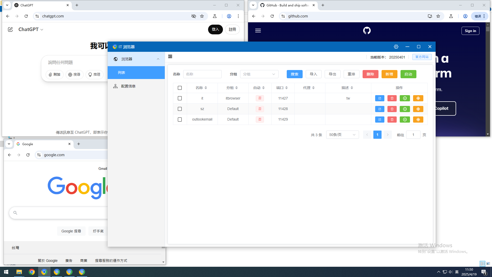Open the settings gear in the IT浏览器 title bar
This screenshot has width=492, height=277.
pos(396,47)
